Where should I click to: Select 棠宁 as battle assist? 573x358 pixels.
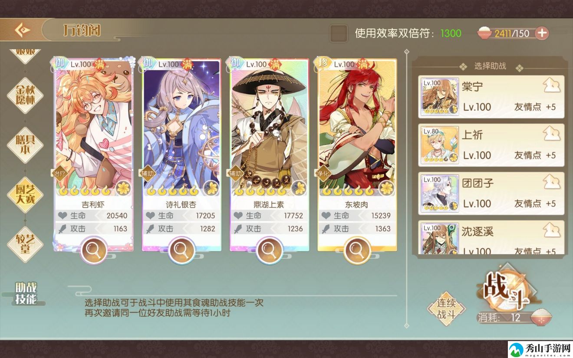[491, 96]
